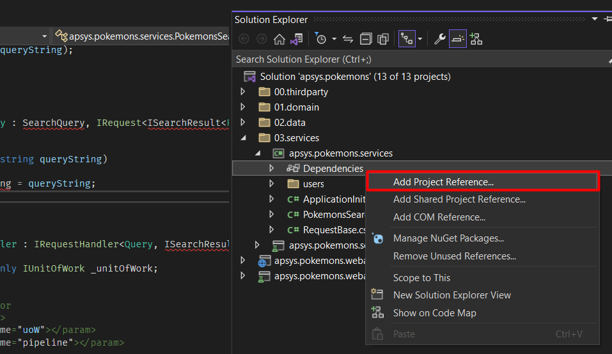Viewport: 612px width, 354px height.
Task: Expand the 00.thirdparty solution folder
Action: click(243, 92)
